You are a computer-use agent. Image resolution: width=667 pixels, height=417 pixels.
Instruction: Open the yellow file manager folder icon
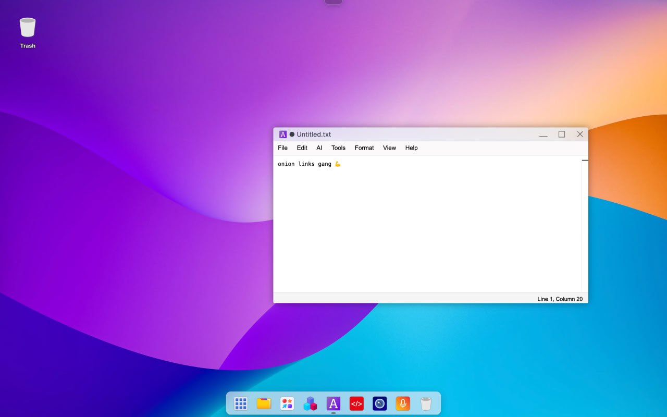(x=264, y=403)
